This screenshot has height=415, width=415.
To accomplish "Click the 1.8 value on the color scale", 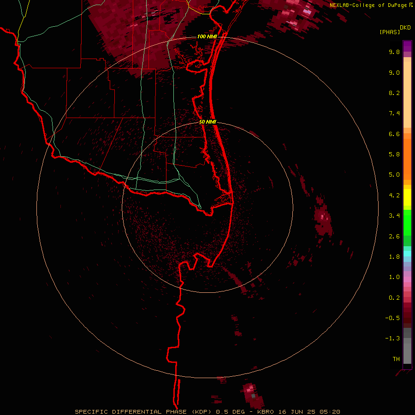I will coord(394,257).
